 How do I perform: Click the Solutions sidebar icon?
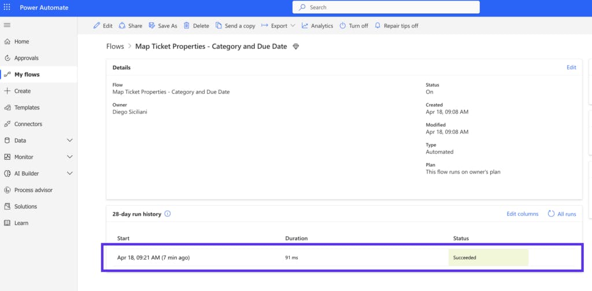7,207
